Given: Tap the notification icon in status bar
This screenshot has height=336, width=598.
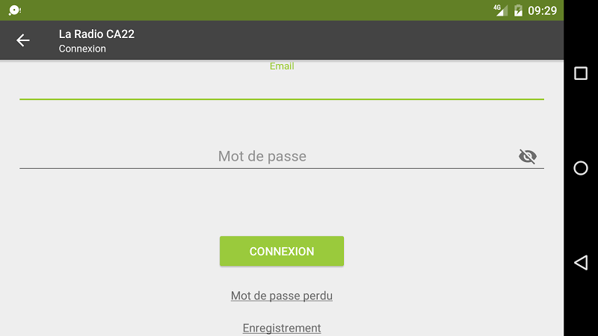Looking at the screenshot, I should tap(15, 10).
